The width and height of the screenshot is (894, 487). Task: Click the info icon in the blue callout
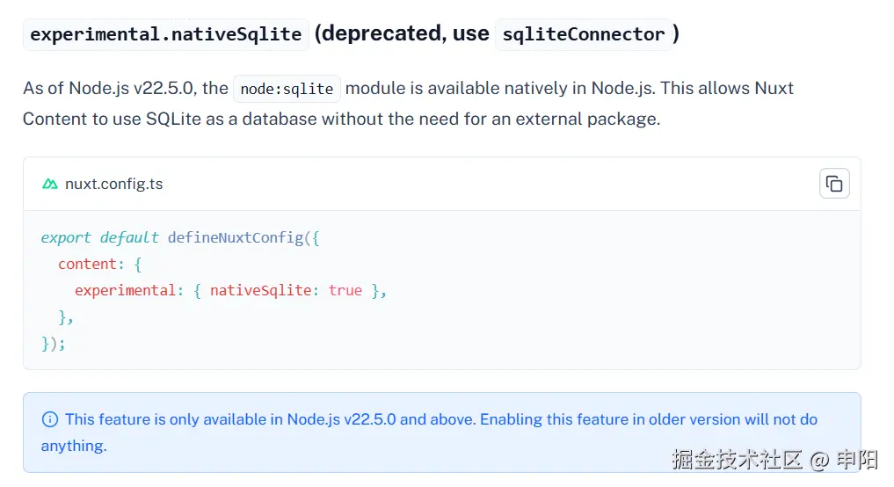(x=50, y=419)
